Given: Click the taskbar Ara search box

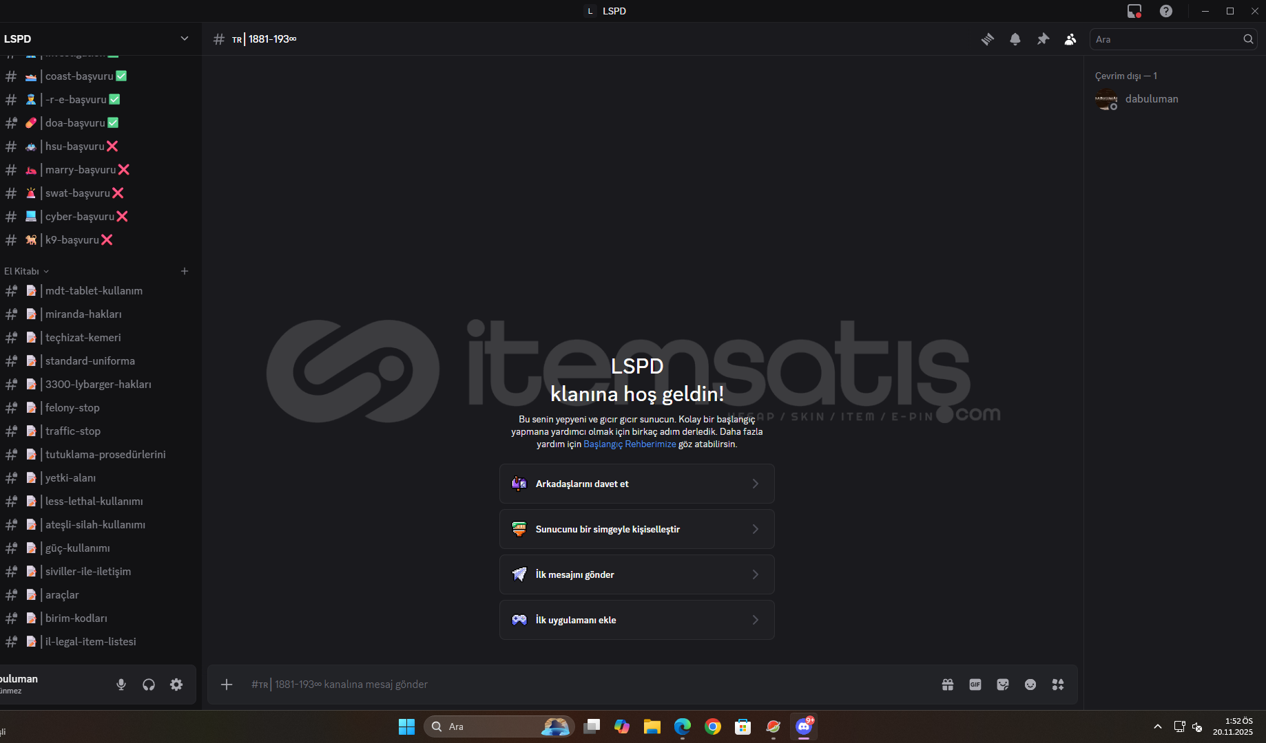Looking at the screenshot, I should point(499,726).
